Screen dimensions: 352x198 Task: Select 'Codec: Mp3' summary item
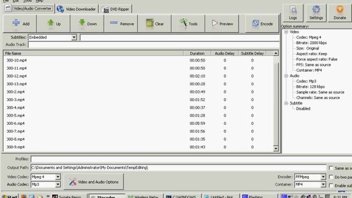point(306,81)
